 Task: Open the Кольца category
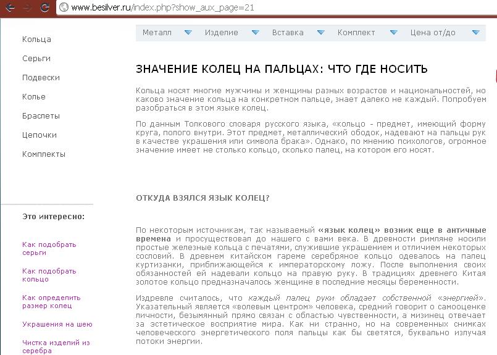[36, 40]
